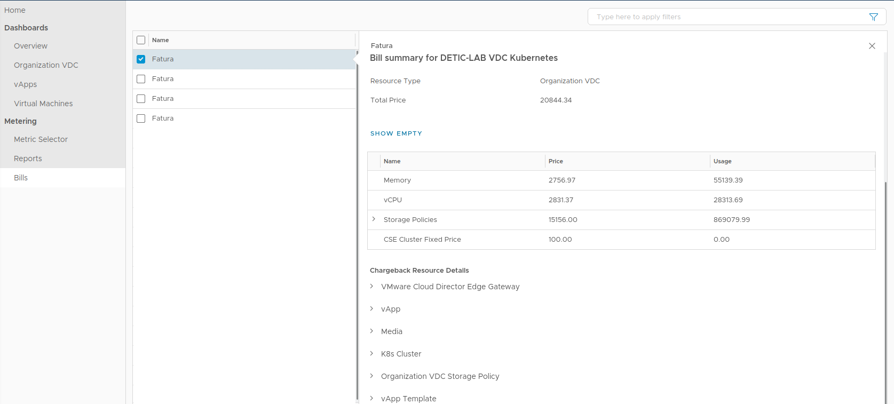894x404 pixels.
Task: Click the SHOW EMPTY link
Action: tap(396, 133)
